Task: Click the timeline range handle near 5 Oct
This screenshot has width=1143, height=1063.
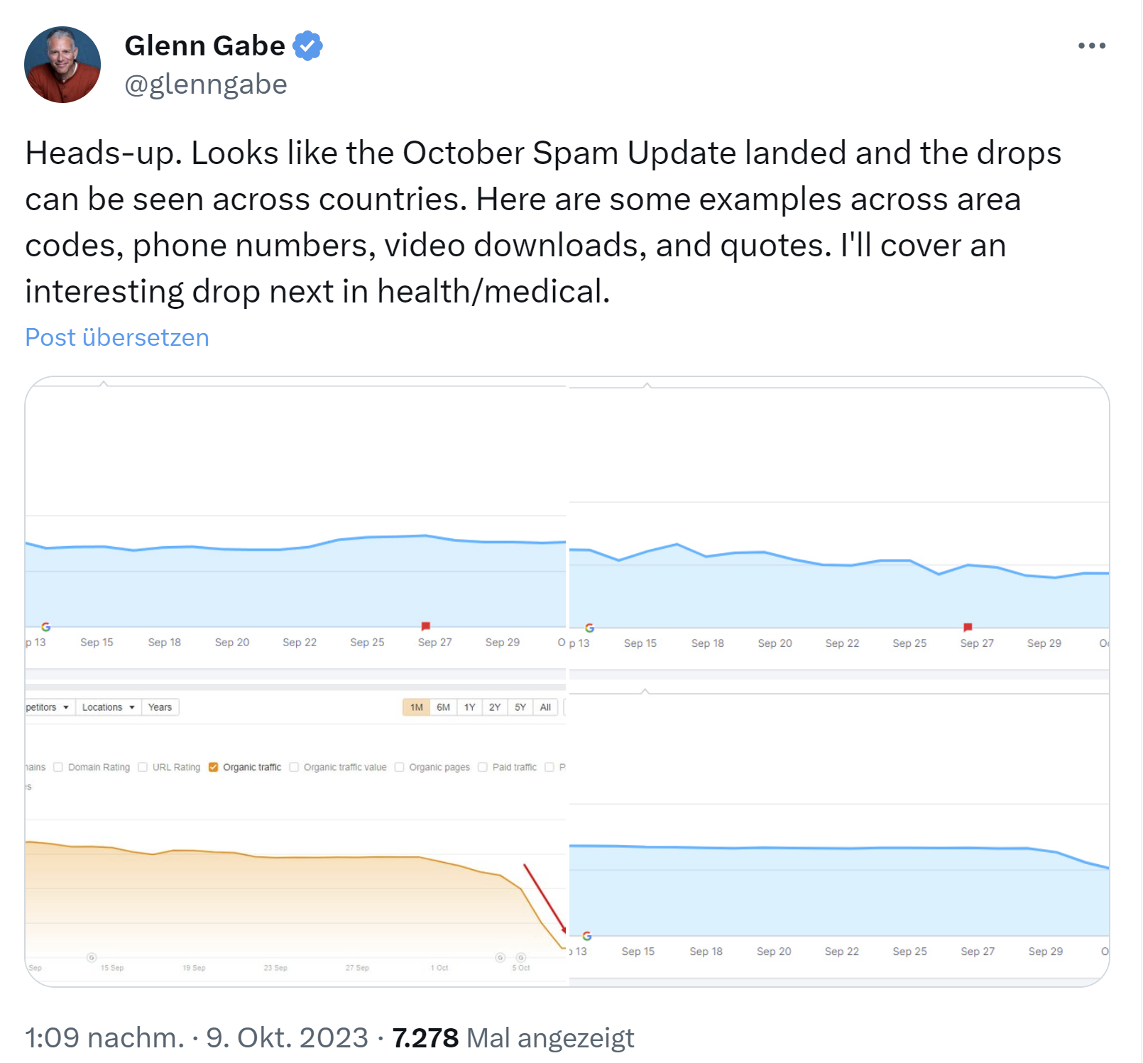Action: point(521,956)
